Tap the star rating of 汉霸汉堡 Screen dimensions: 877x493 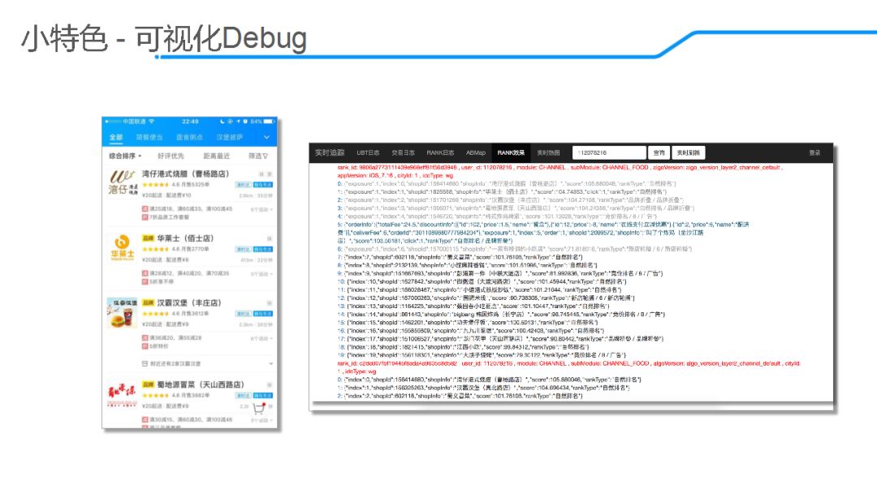coord(155,314)
